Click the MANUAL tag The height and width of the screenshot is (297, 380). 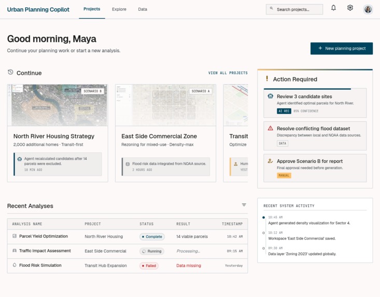pos(284,175)
